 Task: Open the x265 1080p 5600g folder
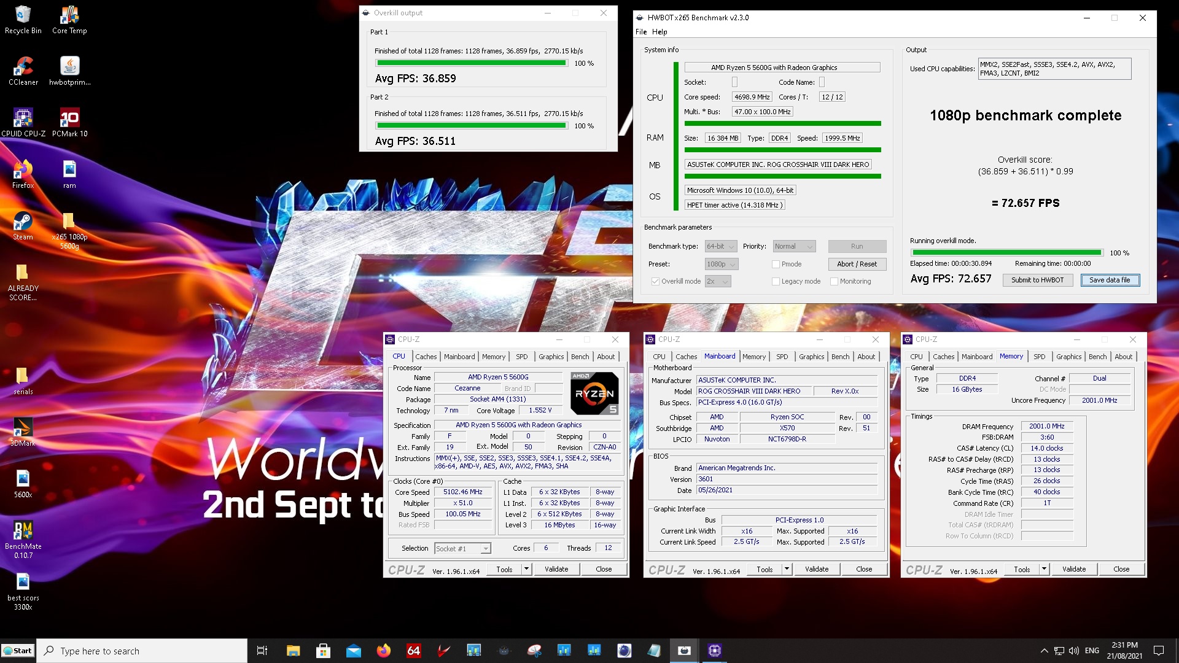click(x=69, y=231)
